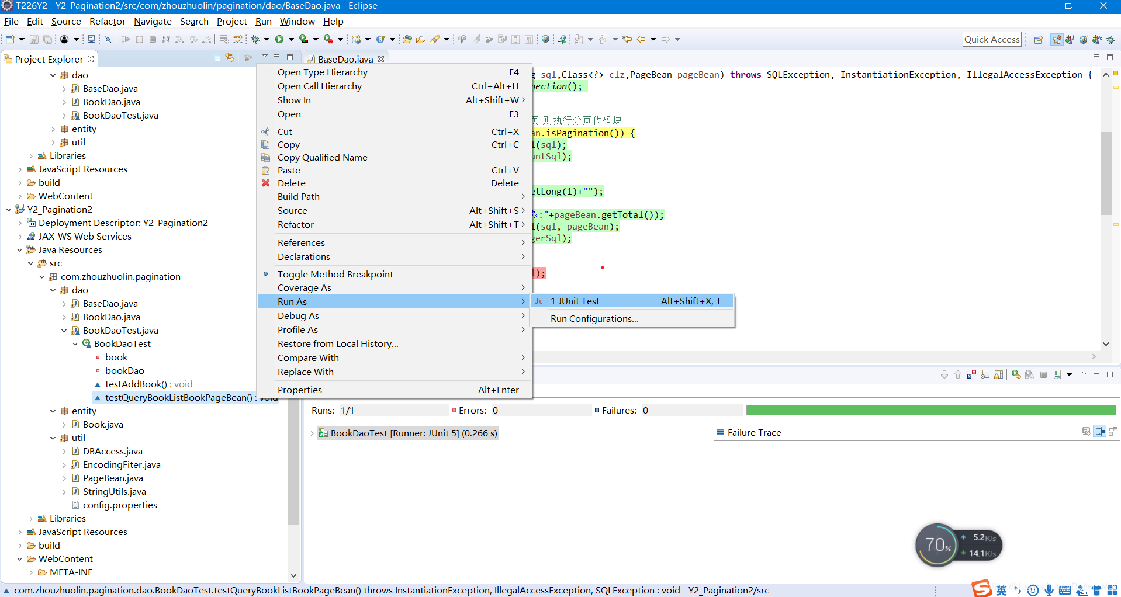The width and height of the screenshot is (1121, 597).
Task: Click the microphone icon in IME bar
Action: [1049, 590]
